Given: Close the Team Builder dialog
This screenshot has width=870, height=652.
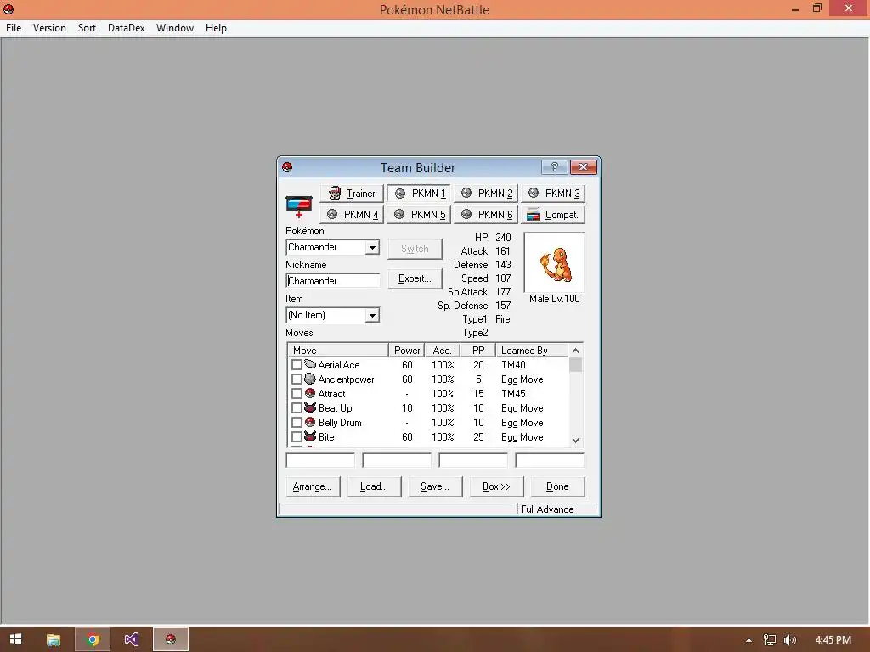Looking at the screenshot, I should 583,167.
